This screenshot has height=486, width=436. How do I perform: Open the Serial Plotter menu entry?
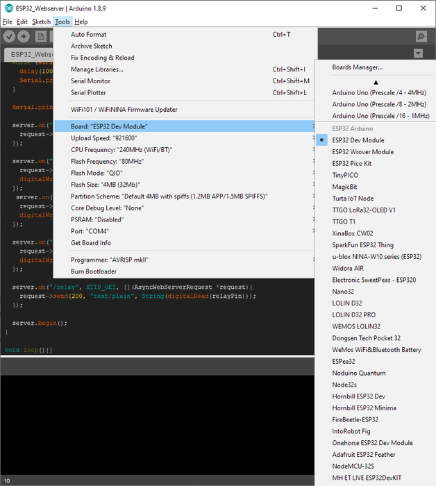tap(185, 92)
